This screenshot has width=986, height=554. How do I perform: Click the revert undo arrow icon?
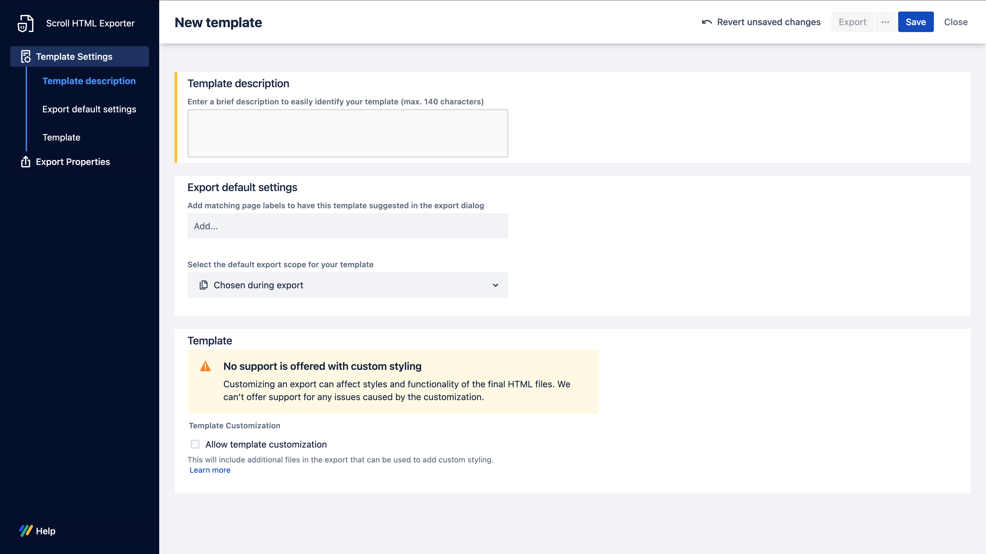(707, 22)
